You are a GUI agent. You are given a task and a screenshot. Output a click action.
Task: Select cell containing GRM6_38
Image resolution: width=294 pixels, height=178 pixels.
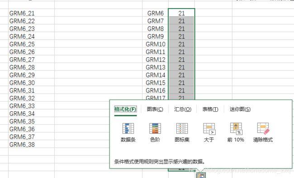[x=32, y=144]
